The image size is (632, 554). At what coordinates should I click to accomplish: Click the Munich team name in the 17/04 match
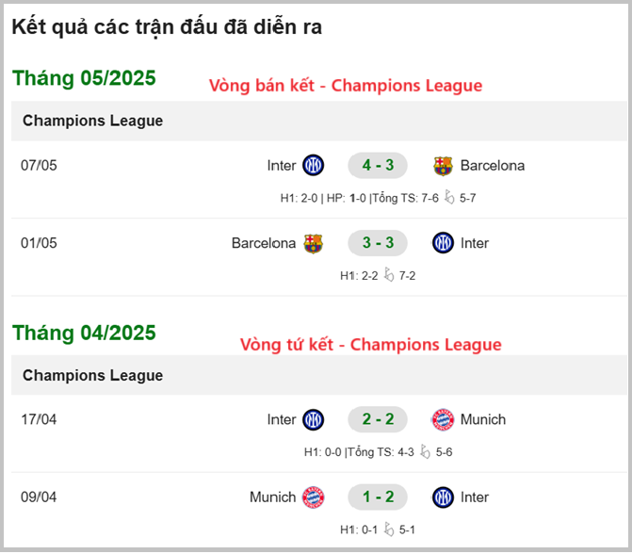[483, 419]
